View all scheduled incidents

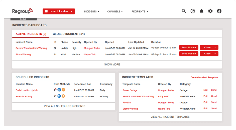(64, 106)
